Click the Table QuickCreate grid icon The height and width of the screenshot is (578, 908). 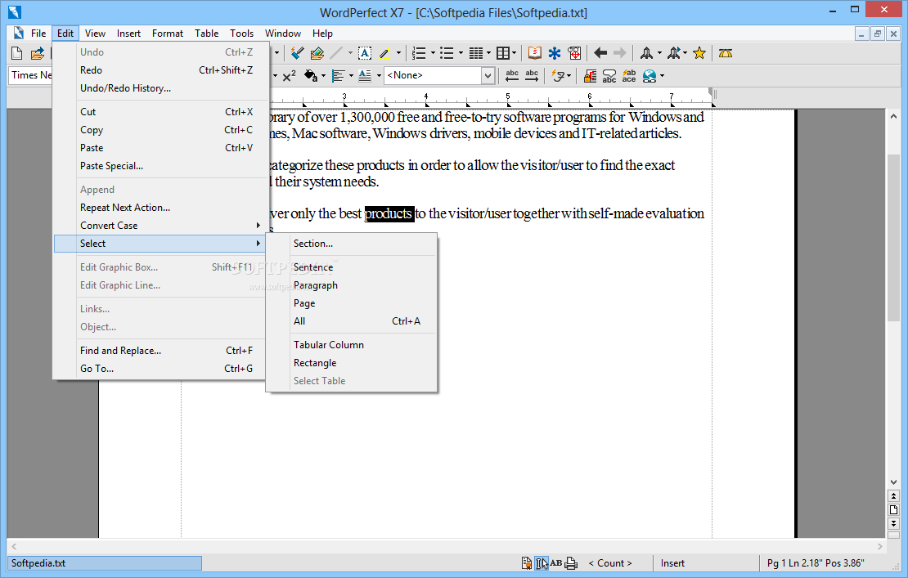tap(503, 53)
